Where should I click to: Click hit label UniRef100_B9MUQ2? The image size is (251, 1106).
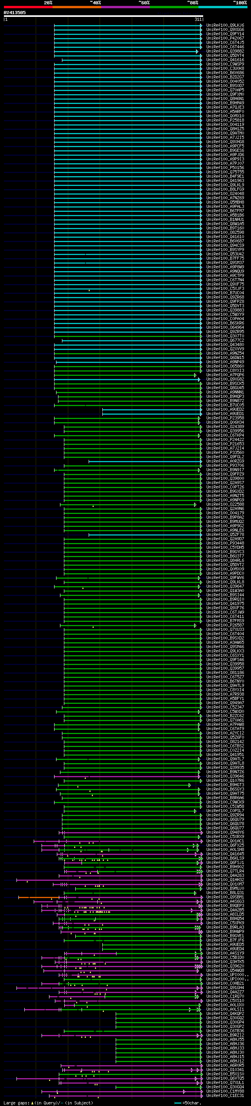pos(225,522)
